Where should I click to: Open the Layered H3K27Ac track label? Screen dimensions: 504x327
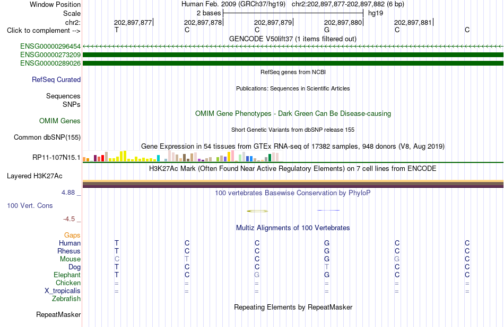click(x=34, y=176)
